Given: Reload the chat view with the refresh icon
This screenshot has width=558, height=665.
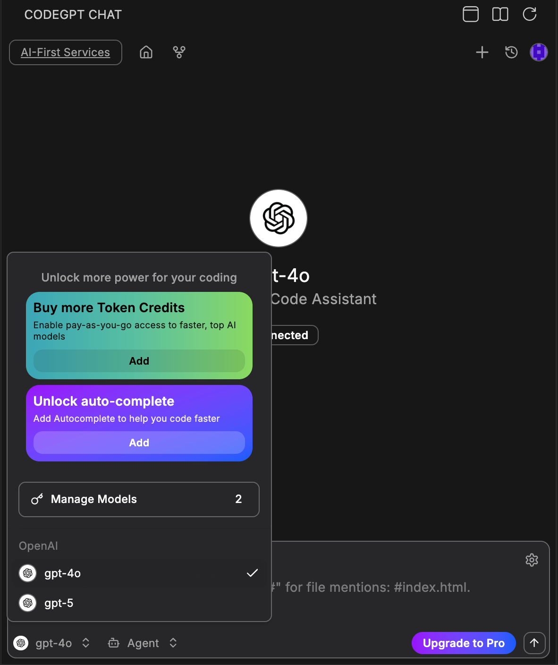Looking at the screenshot, I should pyautogui.click(x=530, y=14).
